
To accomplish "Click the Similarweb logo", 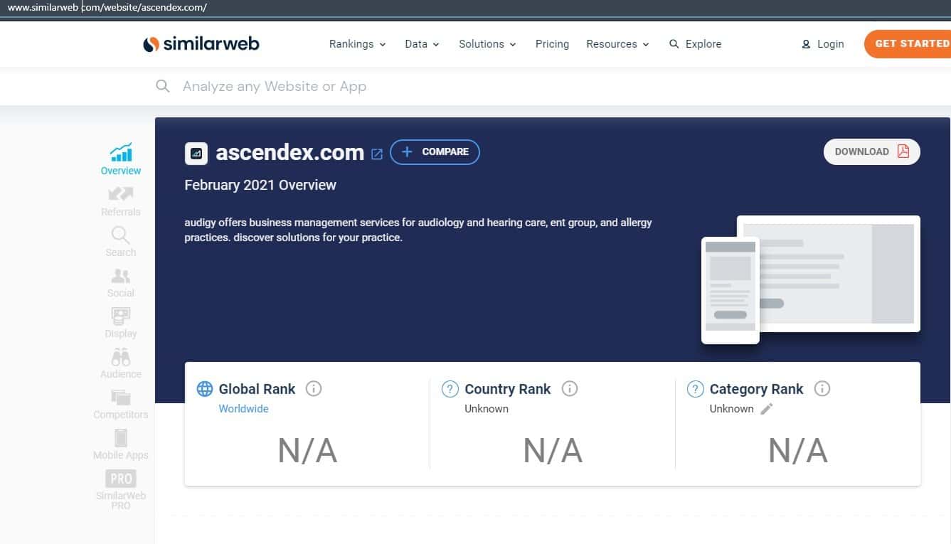I will click(201, 44).
